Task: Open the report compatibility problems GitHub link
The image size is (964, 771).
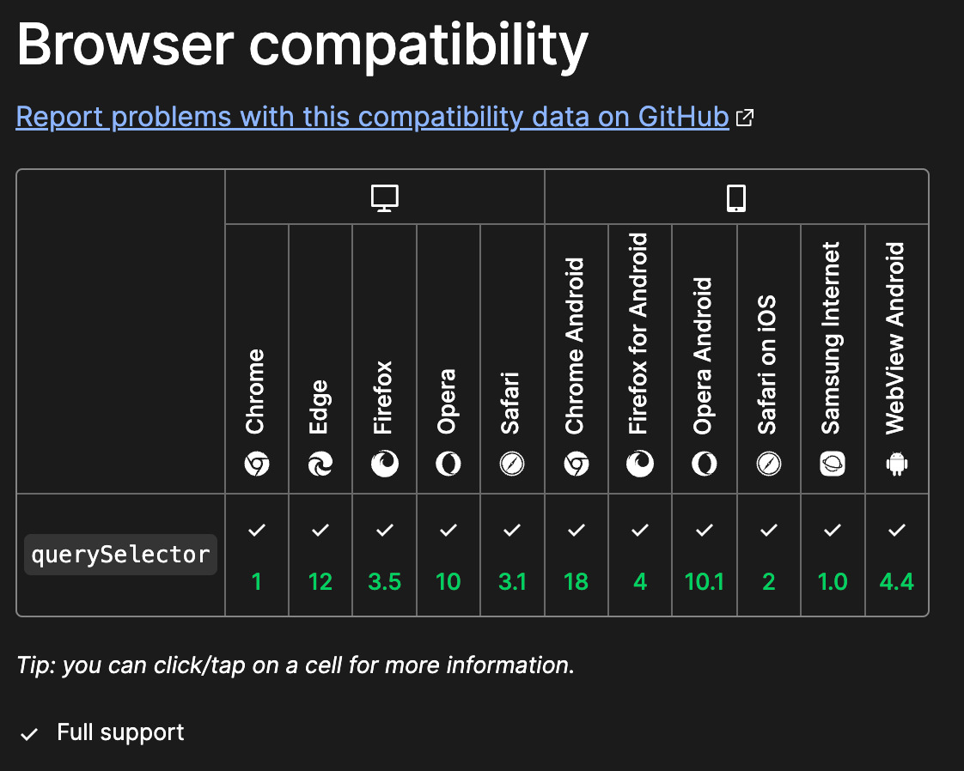Action: pos(371,116)
